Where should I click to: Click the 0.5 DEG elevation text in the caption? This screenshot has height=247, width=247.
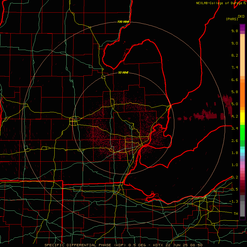[x=137, y=245]
